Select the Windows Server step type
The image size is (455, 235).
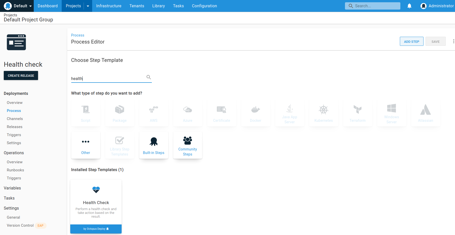coord(392,113)
